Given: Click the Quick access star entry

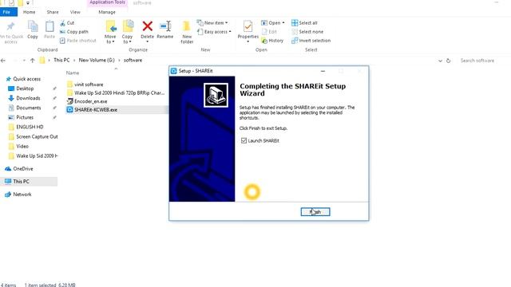Looking at the screenshot, I should click(x=23, y=79).
